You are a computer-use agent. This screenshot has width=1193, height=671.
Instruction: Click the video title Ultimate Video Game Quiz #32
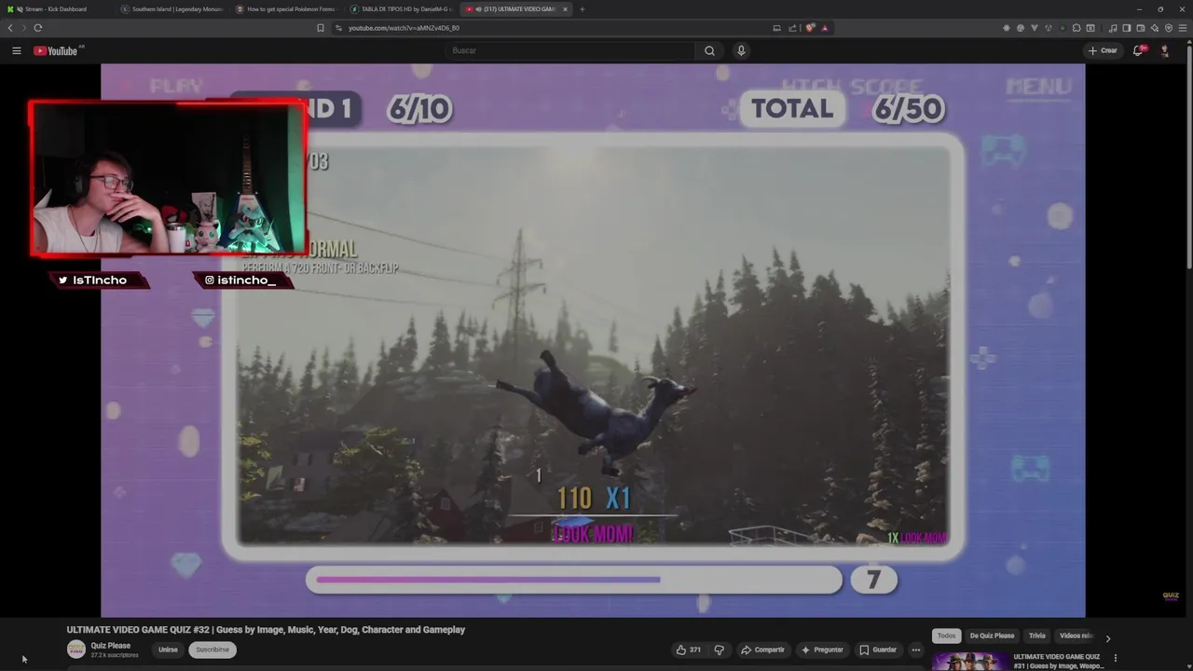(x=266, y=630)
